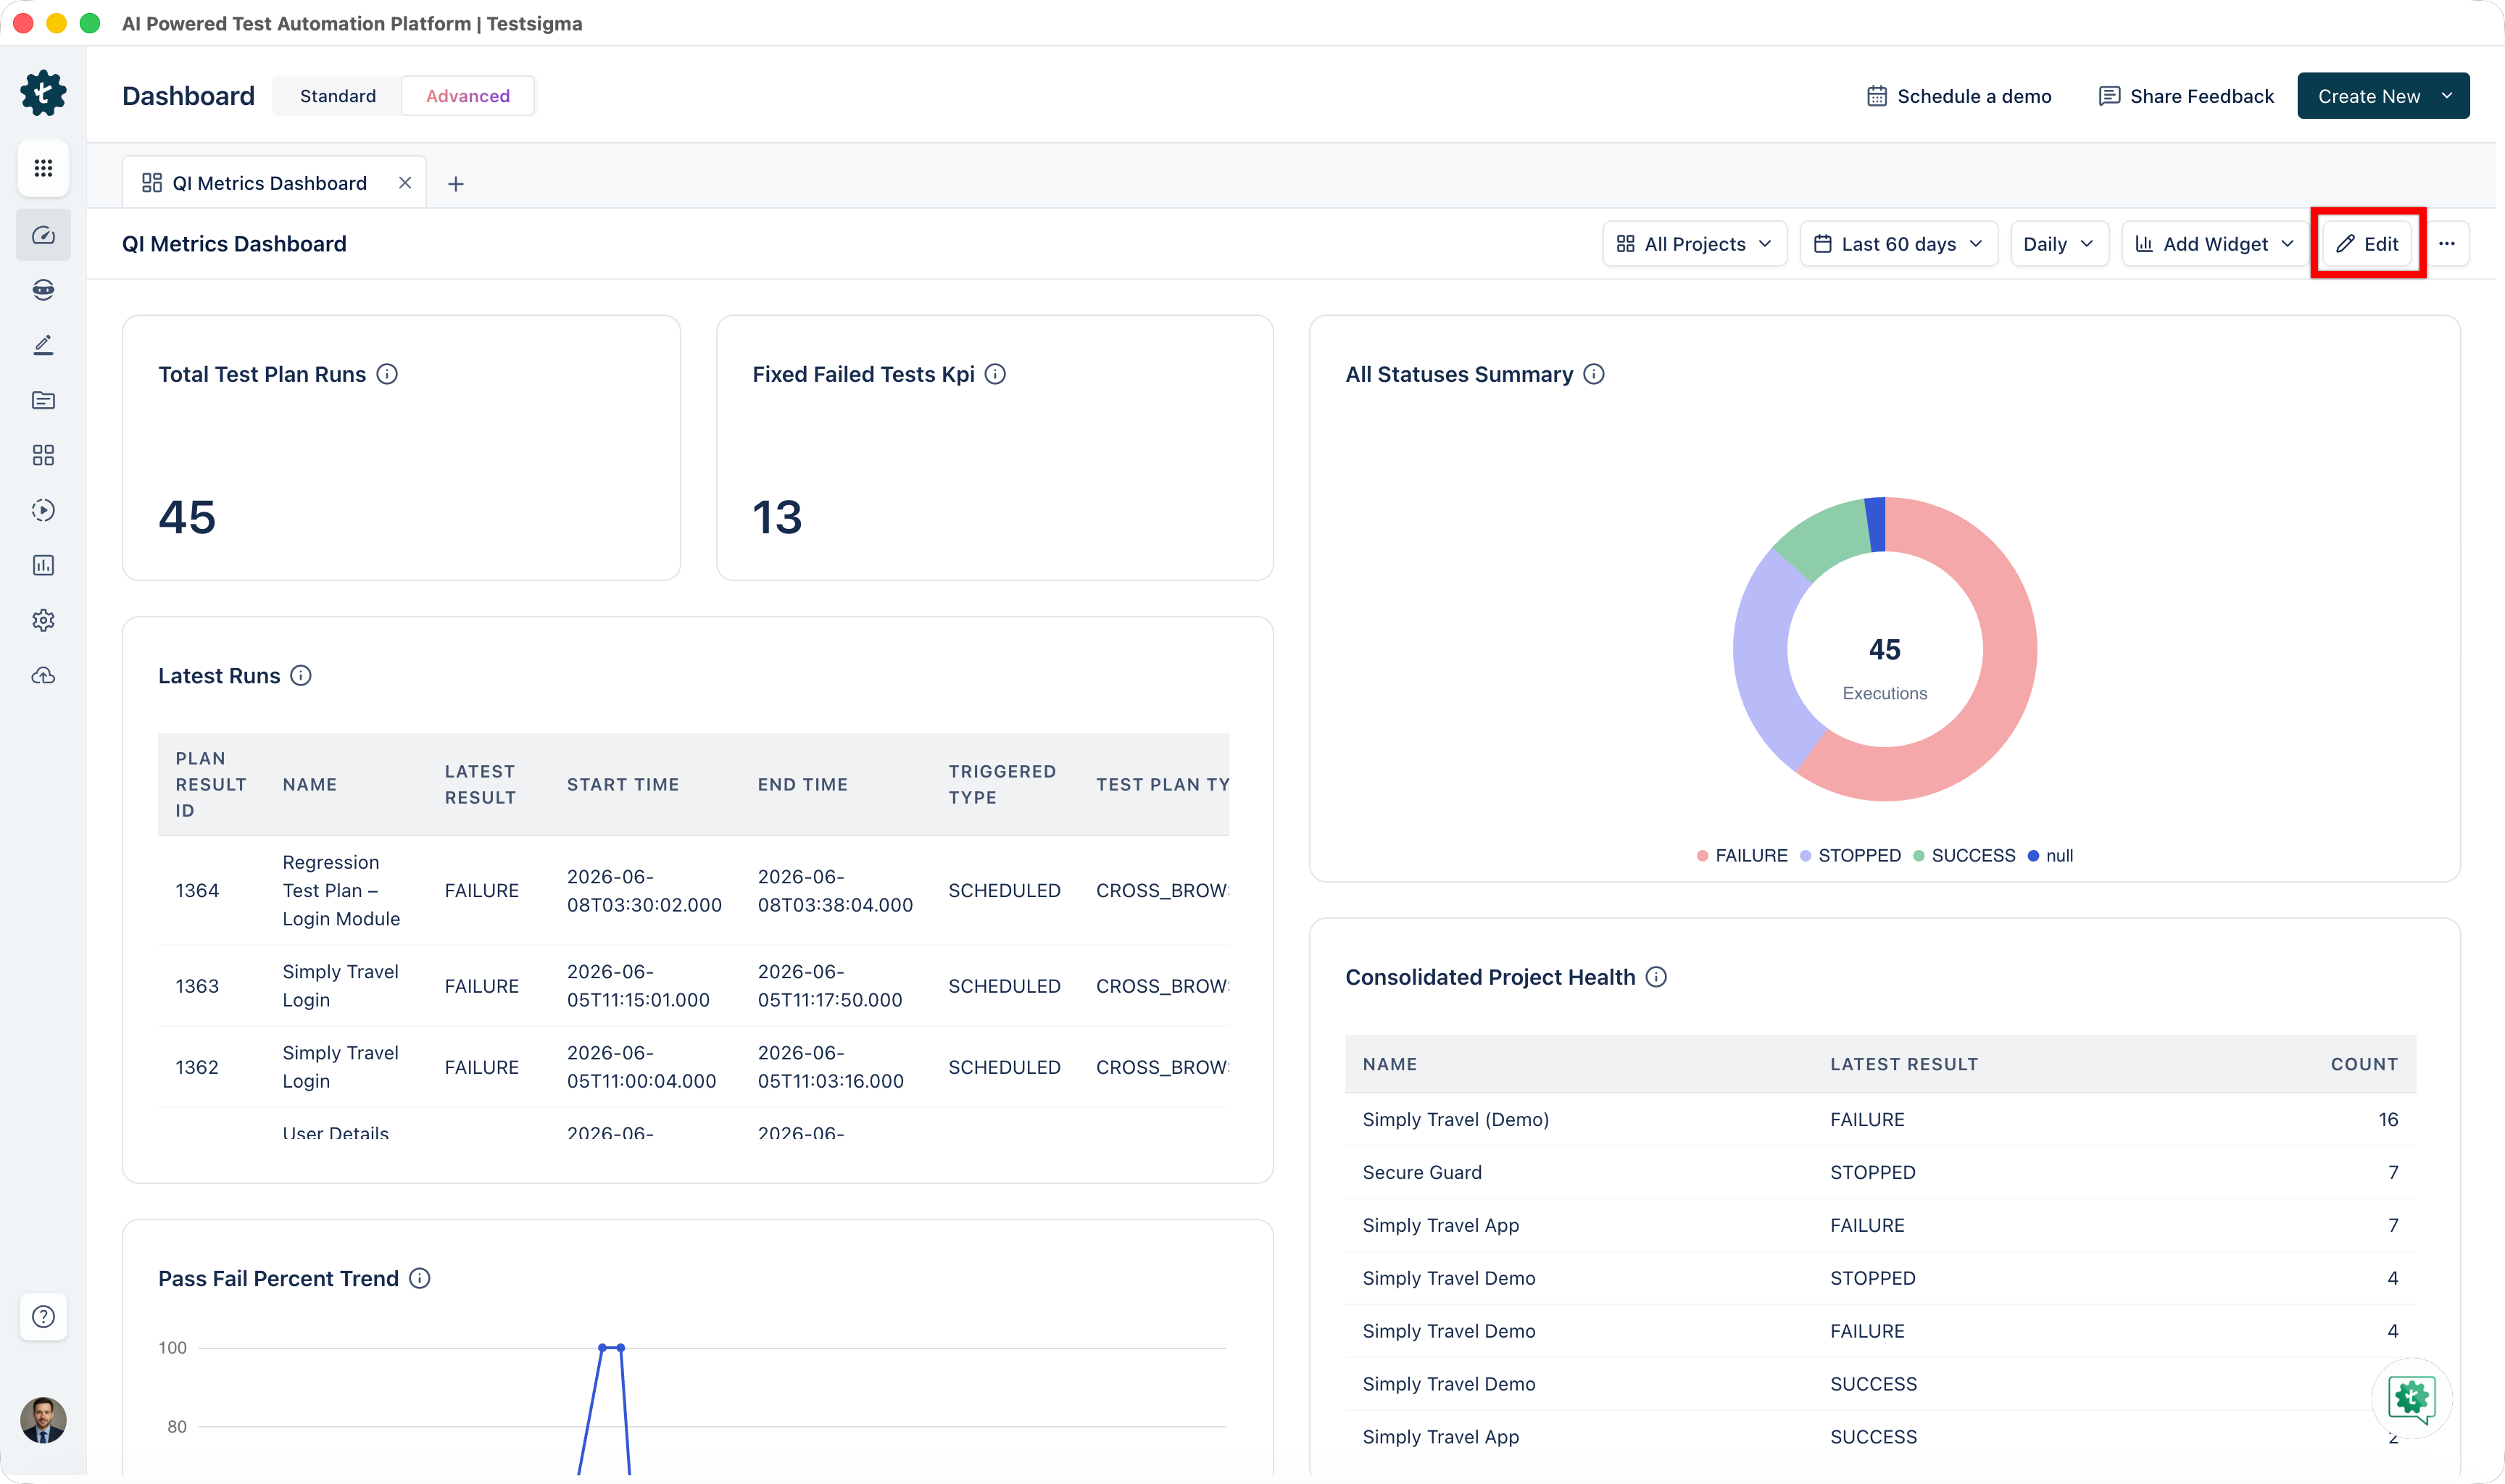
Task: Open the dashboard gauge sidebar icon
Action: click(43, 235)
